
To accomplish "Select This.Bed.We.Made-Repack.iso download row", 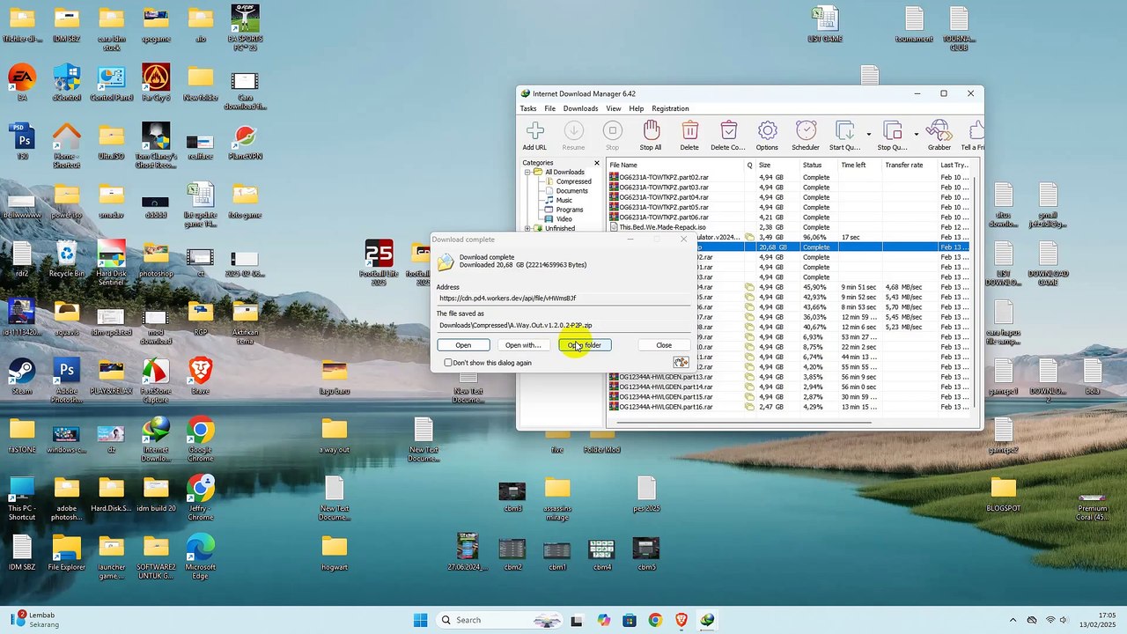I will (789, 227).
